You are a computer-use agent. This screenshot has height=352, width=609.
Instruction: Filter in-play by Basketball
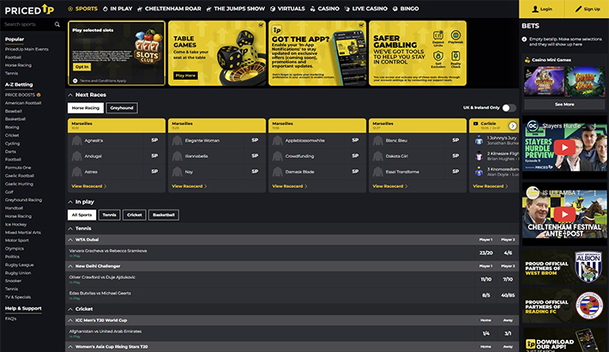coord(164,215)
